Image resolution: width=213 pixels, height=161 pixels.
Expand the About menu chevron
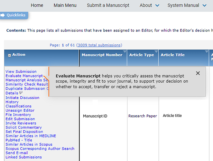pos(157,5)
